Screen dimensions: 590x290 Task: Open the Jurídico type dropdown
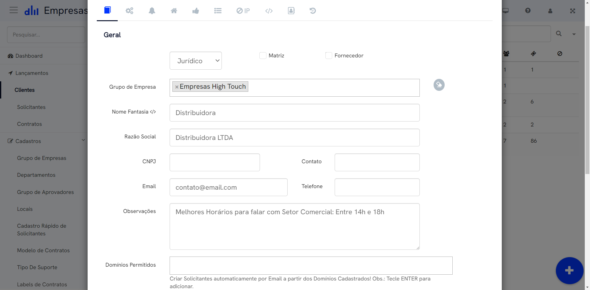coord(196,61)
